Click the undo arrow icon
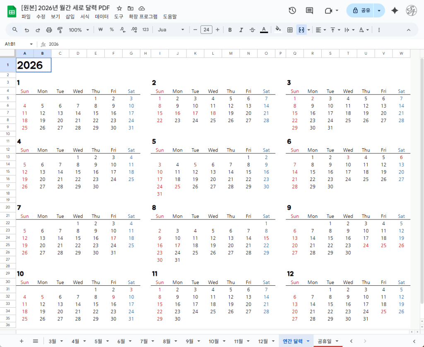424x347 pixels. click(x=27, y=30)
